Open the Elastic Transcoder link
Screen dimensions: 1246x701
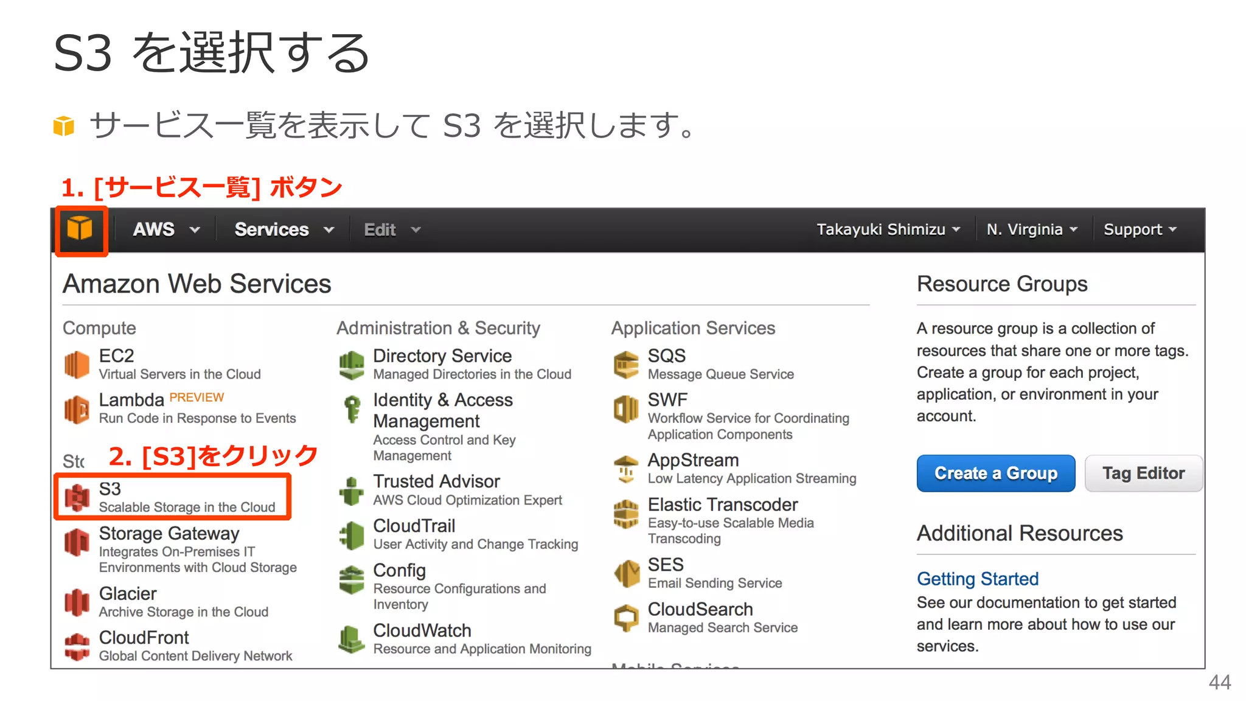(723, 504)
